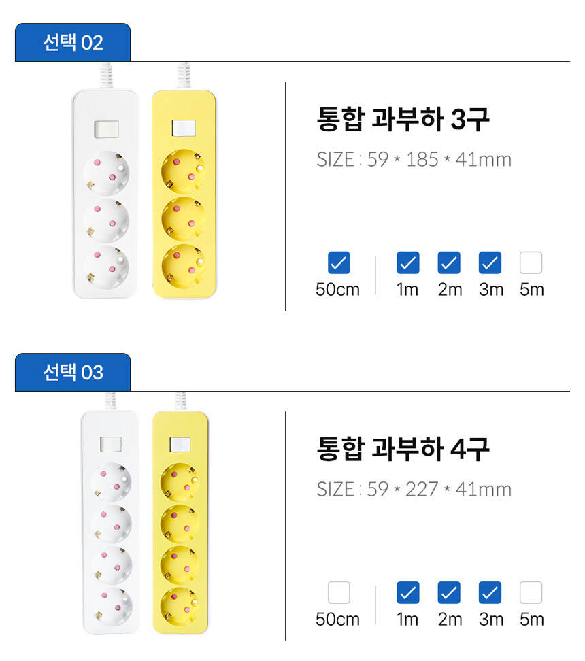Click the SIZE 59 * 185 * 41mm text

click(x=414, y=160)
